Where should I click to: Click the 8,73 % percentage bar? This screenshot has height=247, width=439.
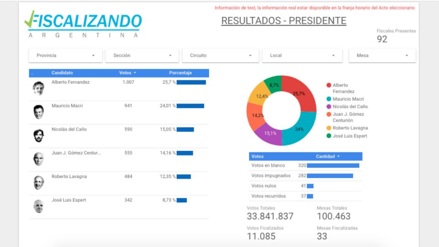pyautogui.click(x=182, y=200)
